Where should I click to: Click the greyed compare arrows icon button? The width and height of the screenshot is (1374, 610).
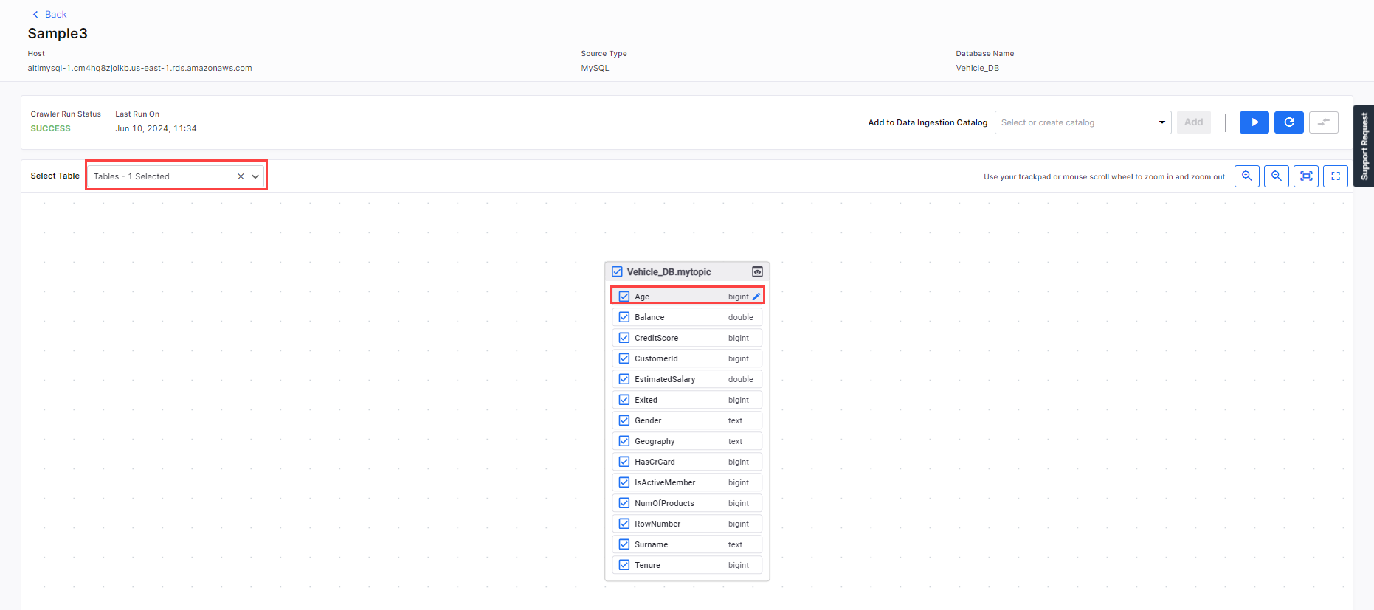coord(1324,122)
